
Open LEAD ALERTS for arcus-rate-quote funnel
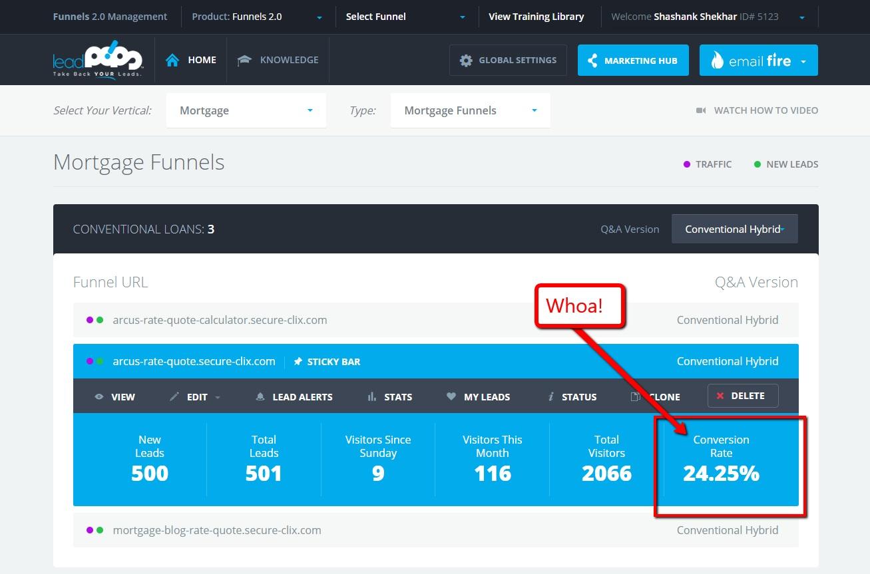pos(294,396)
